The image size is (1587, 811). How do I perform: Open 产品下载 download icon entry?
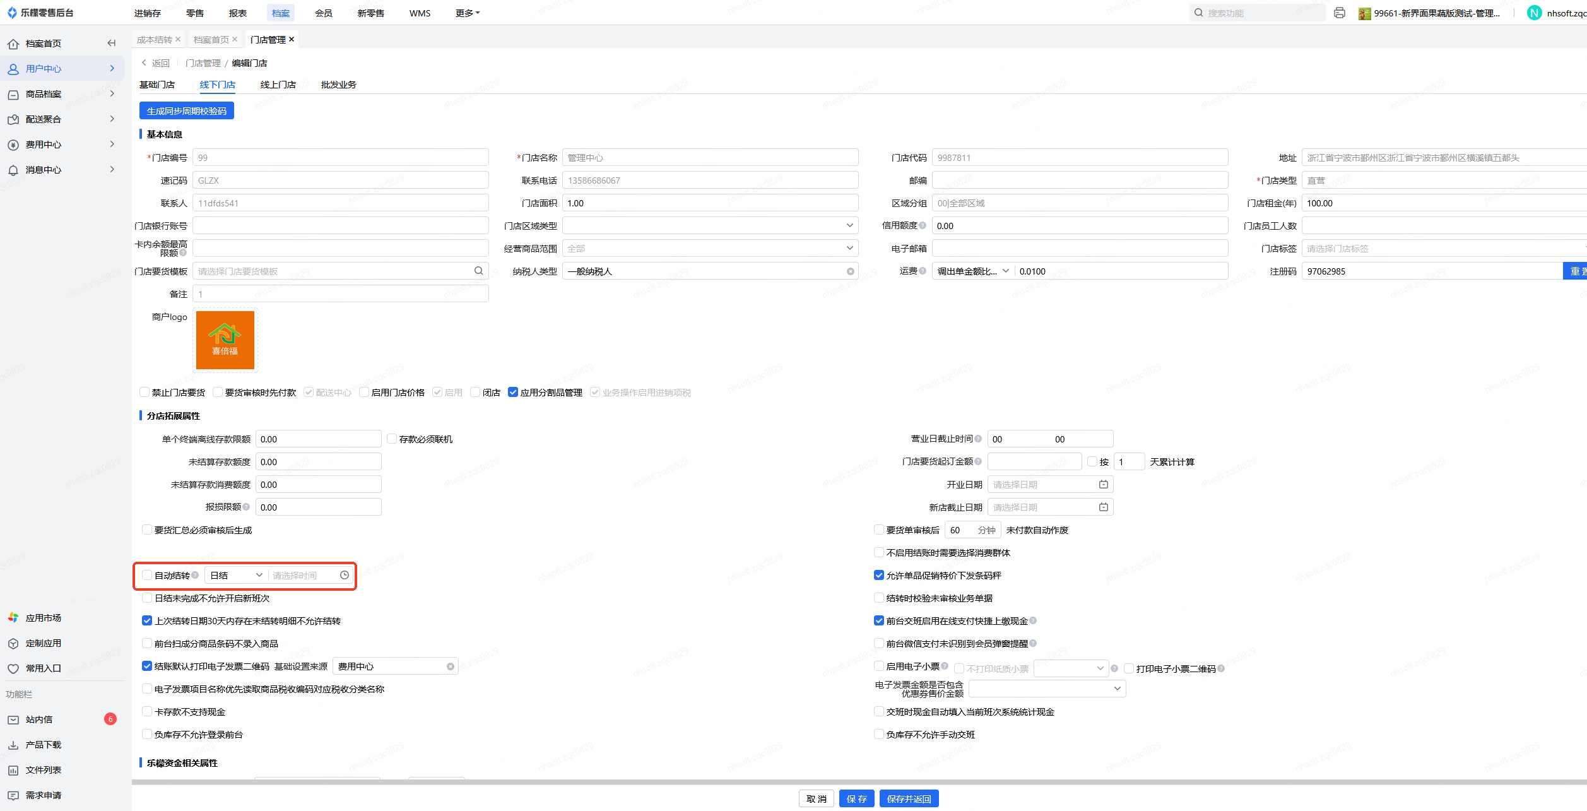pyautogui.click(x=43, y=745)
